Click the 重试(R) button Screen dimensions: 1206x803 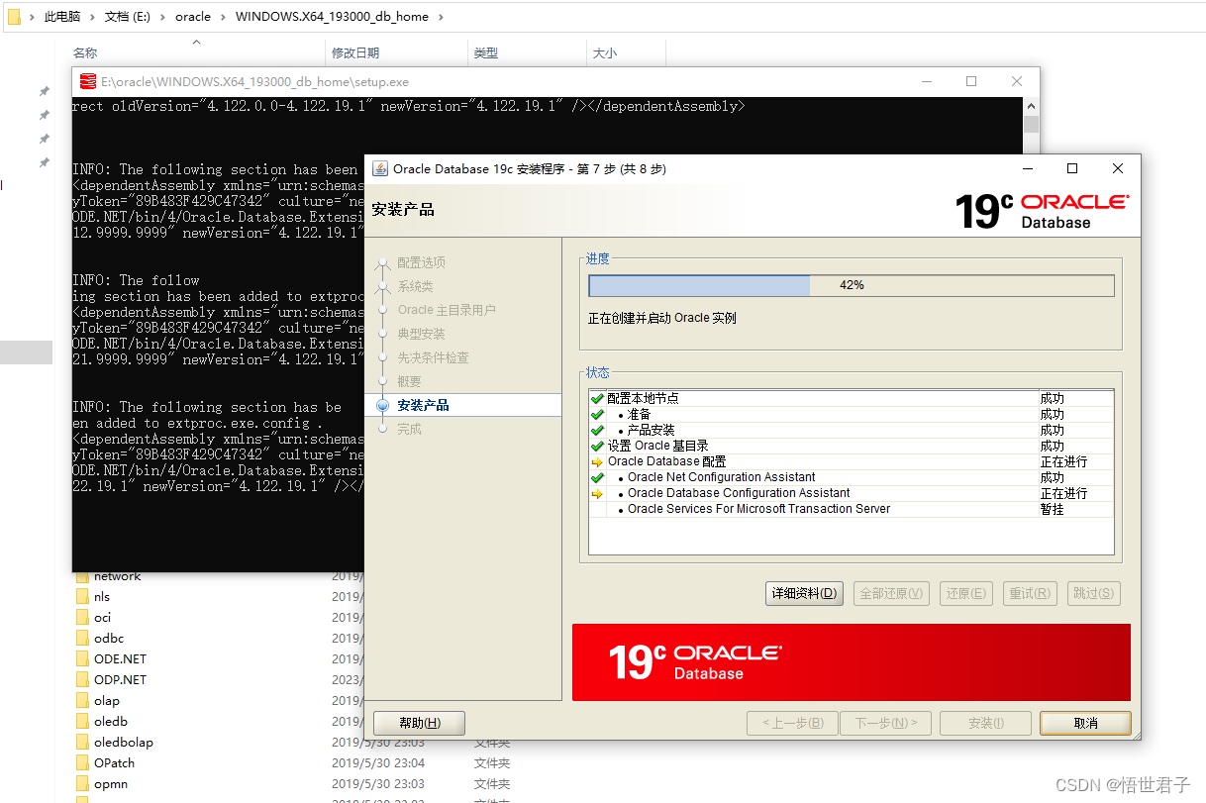click(1029, 593)
